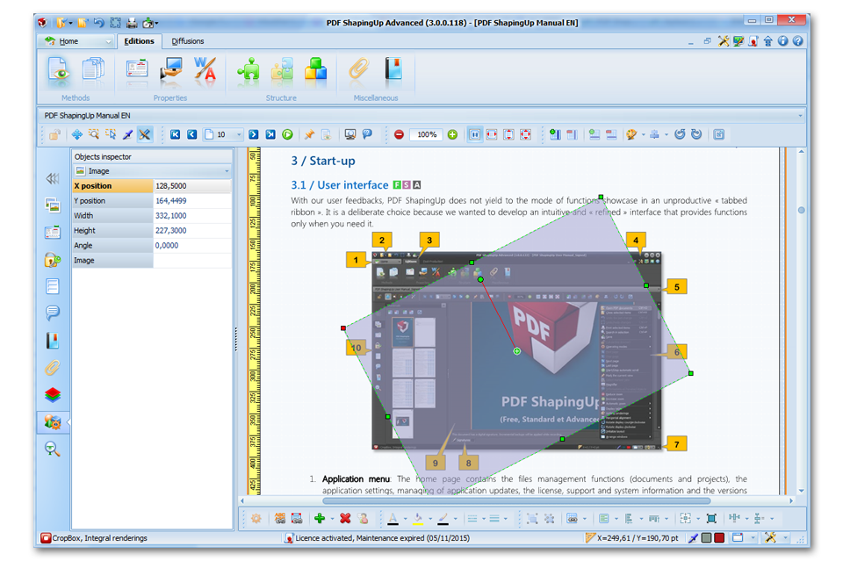Toggle the objects inspector sidebar panel button
The image size is (843, 561).
click(52, 422)
